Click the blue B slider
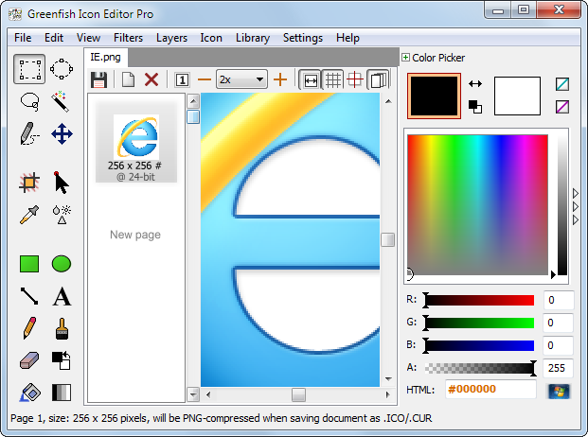This screenshot has width=588, height=437. (480, 345)
